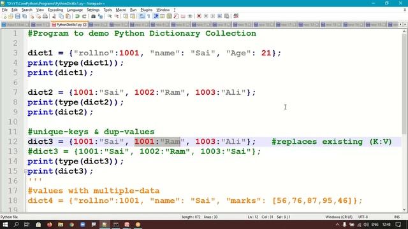Toggle synchronized horizontal scrolling

point(133,16)
